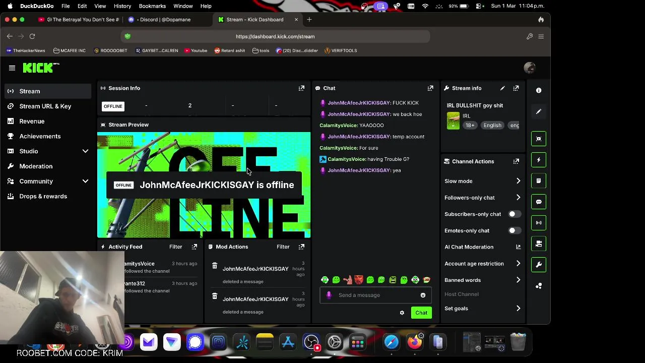645x363 pixels.
Task: Open AI Chat Moderation external link
Action: 518,247
